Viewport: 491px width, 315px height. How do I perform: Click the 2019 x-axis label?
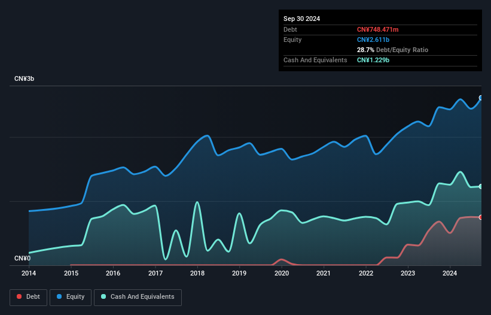(x=239, y=273)
